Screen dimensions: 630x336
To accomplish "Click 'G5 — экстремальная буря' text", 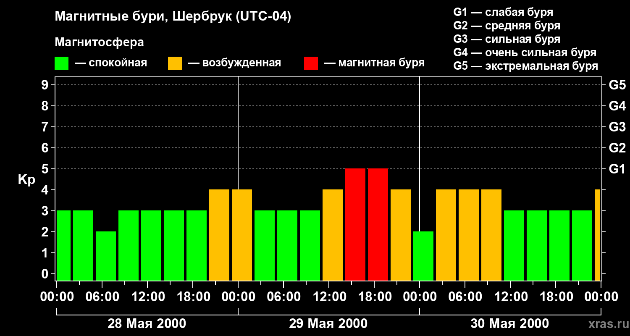I will 525,66.
